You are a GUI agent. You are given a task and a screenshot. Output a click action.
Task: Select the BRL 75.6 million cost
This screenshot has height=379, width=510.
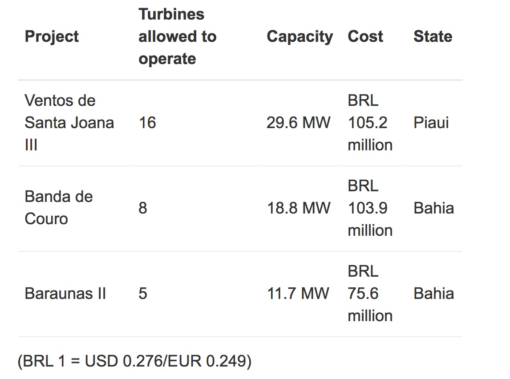pos(370,294)
